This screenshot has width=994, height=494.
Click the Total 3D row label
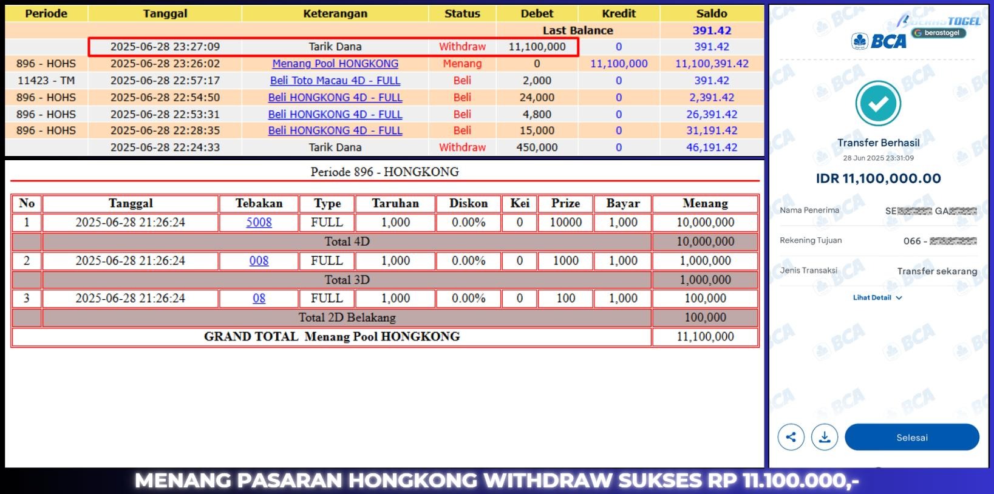[347, 280]
